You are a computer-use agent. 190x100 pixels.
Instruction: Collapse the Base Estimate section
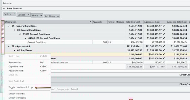pyautogui.click(x=4, y=9)
